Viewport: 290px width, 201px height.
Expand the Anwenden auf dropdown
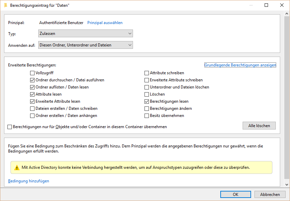85,45
